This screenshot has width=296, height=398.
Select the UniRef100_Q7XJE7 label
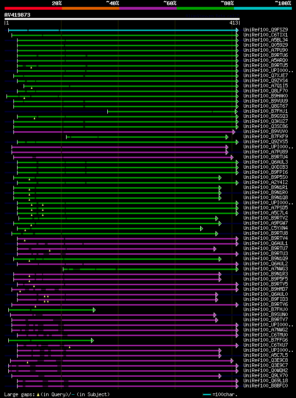265,76
